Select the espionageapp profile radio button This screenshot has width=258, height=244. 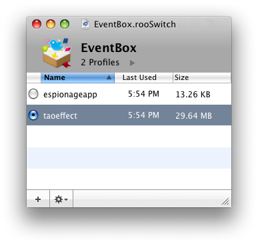pos(33,94)
